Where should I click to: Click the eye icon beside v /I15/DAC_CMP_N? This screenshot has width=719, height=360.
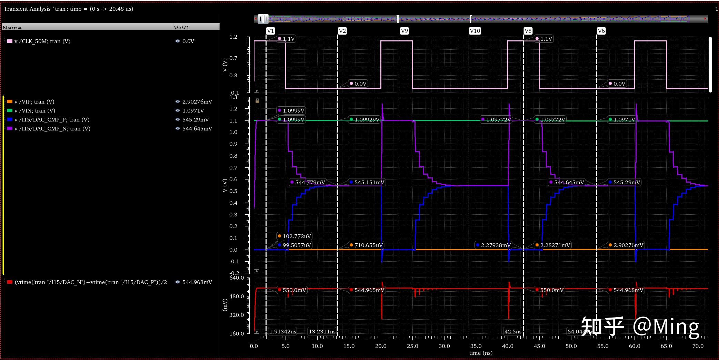pos(178,128)
